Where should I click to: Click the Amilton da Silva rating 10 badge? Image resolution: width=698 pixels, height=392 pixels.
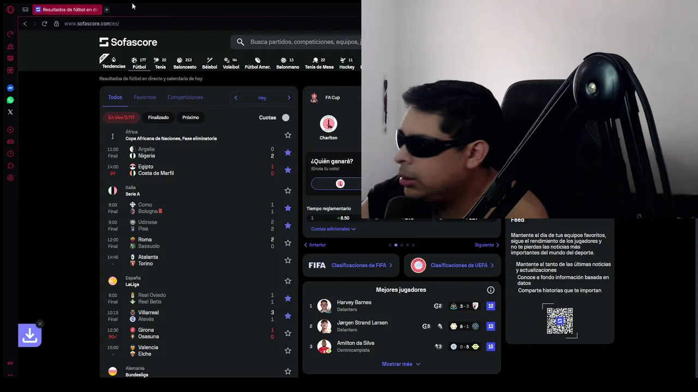491,347
